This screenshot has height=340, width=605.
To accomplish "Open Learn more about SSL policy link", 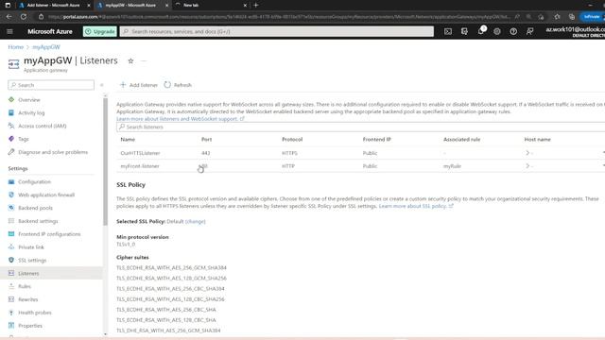I will click(416, 206).
